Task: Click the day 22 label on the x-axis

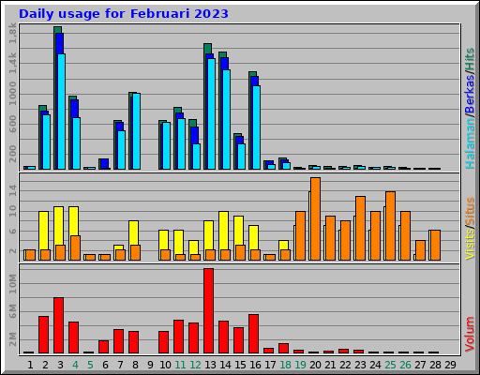Action: point(345,365)
